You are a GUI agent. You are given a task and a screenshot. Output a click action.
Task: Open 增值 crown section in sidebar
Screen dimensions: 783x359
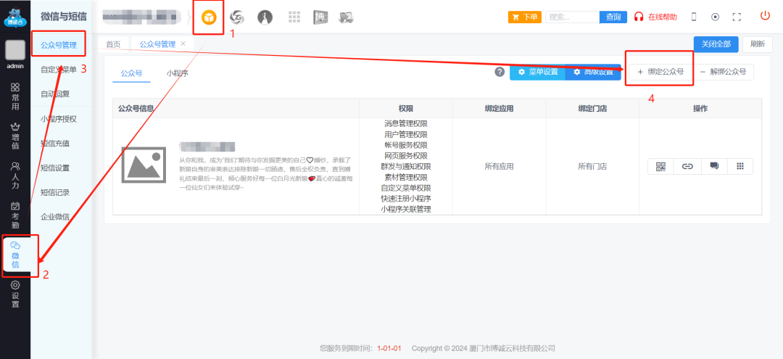tap(15, 136)
